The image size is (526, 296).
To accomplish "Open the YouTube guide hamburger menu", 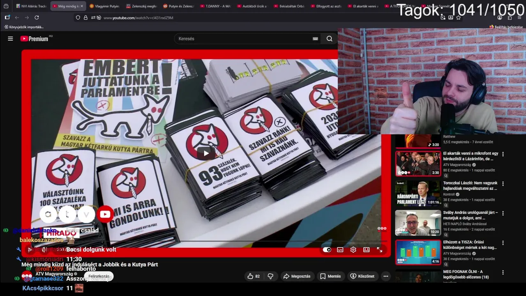I will (10, 39).
